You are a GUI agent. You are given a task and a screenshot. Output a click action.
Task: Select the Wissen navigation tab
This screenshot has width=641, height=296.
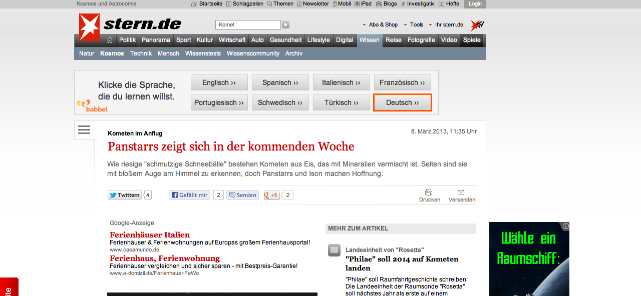click(369, 40)
